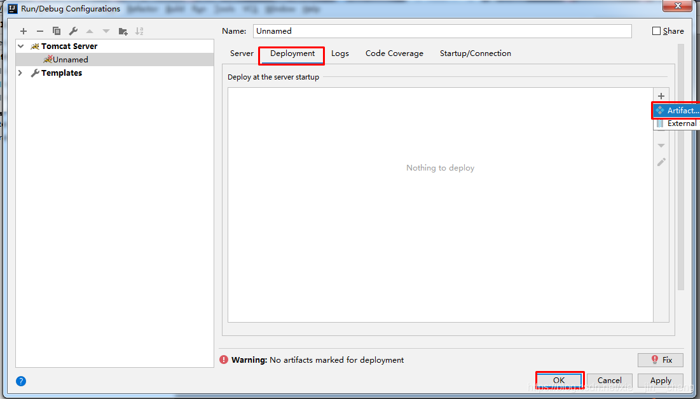Sort configurations alphabetically icon
The height and width of the screenshot is (399, 700).
139,31
